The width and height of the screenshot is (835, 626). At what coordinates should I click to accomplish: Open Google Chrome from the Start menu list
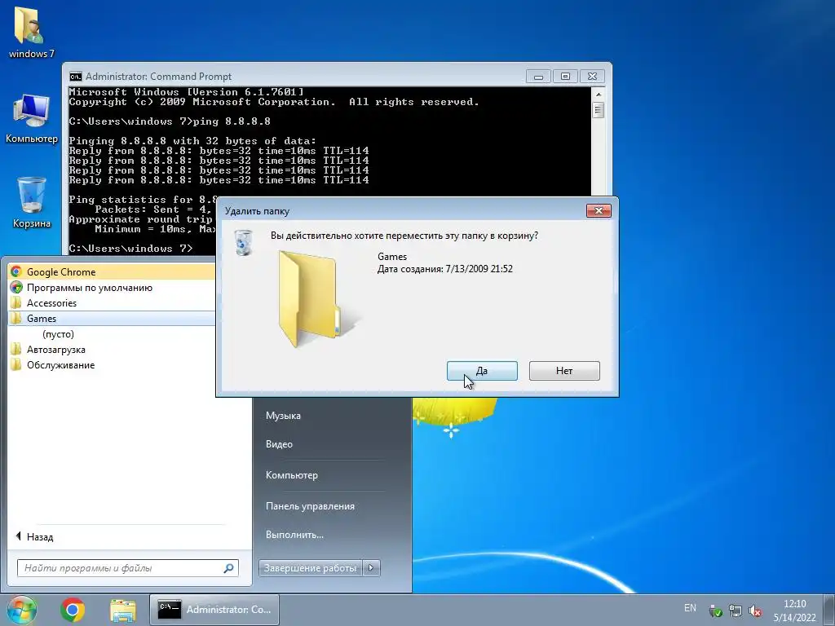(112, 272)
